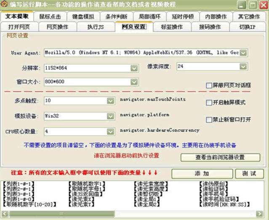269x220 pixels.
Task: Open the 内部操作 tab
Action: point(216,17)
